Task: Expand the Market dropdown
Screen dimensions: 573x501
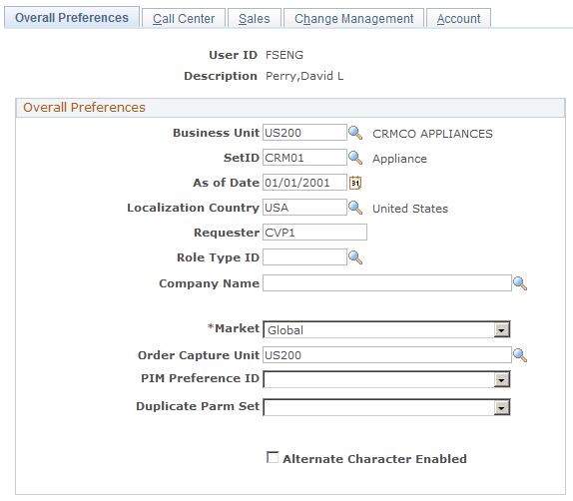Action: click(501, 330)
